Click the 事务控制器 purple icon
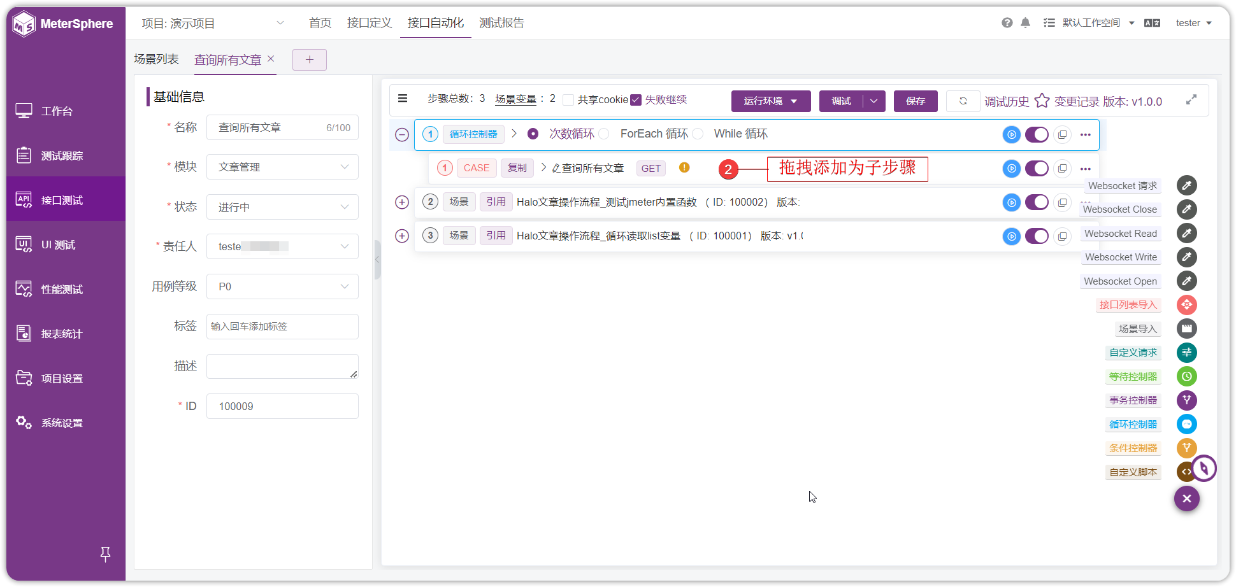Image resolution: width=1236 pixels, height=587 pixels. click(1186, 400)
